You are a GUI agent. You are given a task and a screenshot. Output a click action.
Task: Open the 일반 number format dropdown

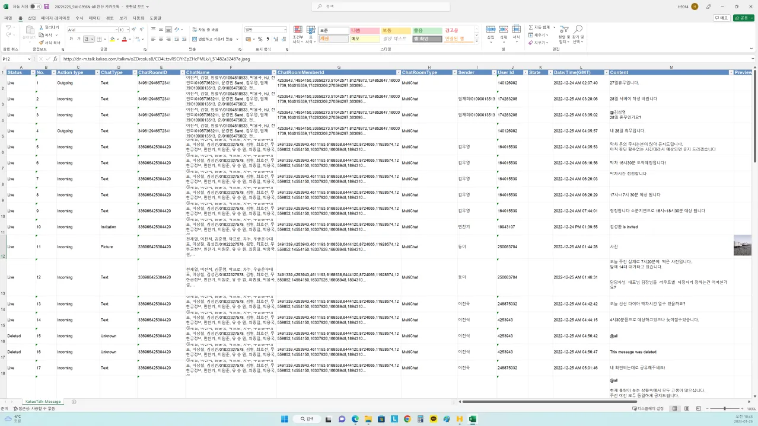(x=285, y=30)
